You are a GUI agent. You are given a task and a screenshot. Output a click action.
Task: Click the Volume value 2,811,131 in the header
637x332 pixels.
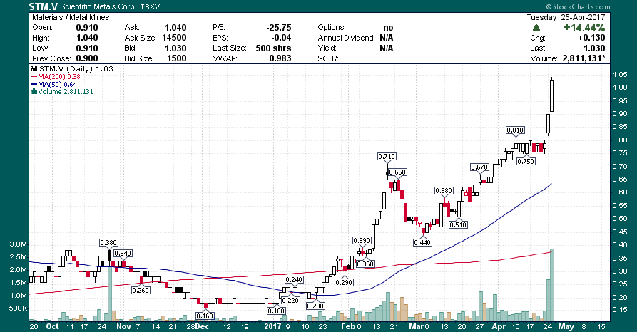click(x=584, y=58)
